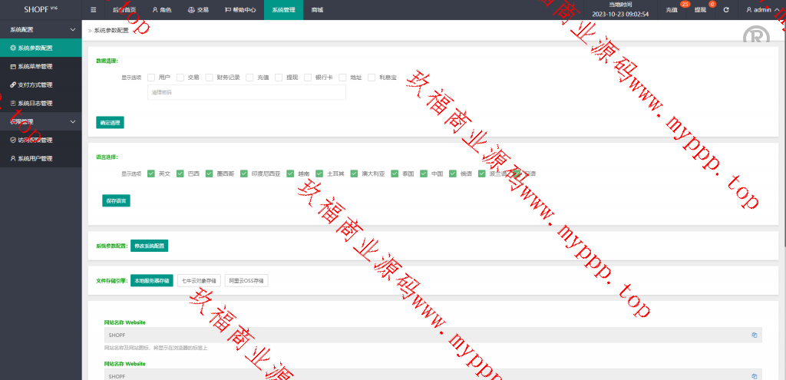Copy the first 网站名称 field value icon

click(754, 335)
